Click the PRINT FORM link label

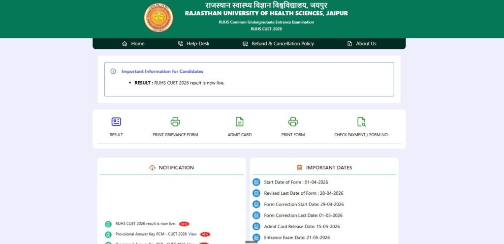293,135
